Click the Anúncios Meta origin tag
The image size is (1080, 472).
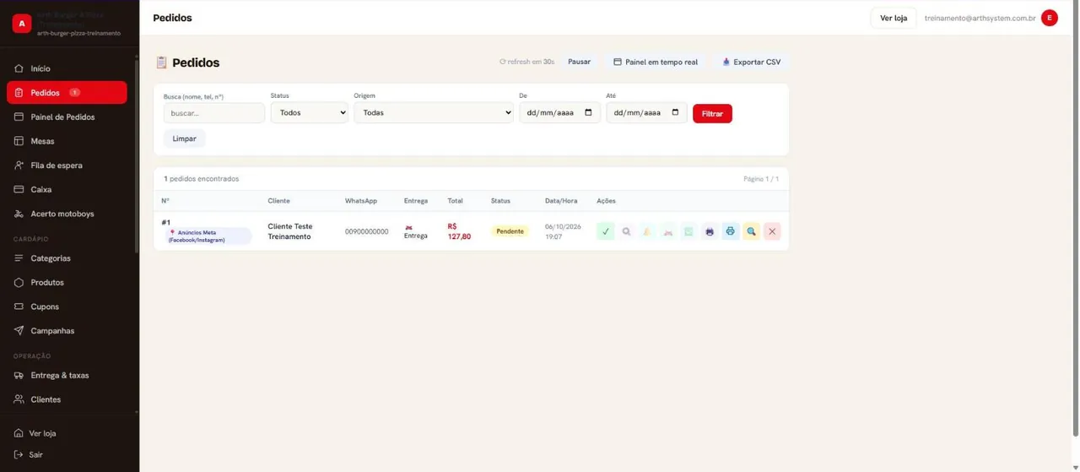pyautogui.click(x=207, y=236)
